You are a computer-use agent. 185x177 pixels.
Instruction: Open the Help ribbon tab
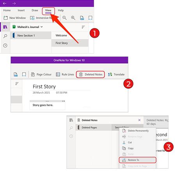[x=61, y=11]
